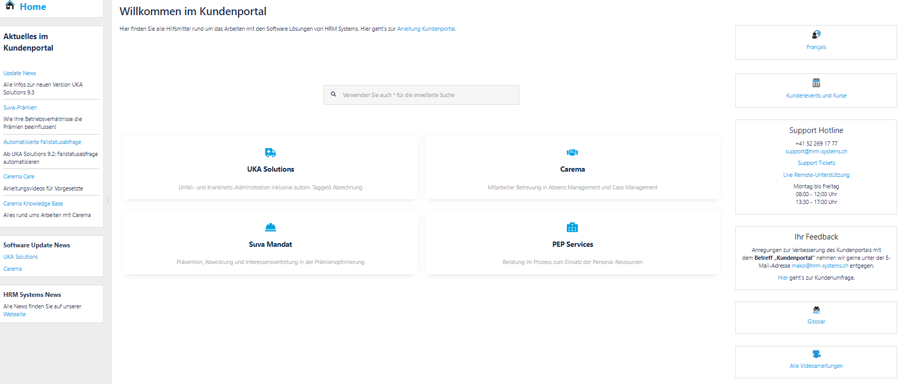Open the Suva Mandat card title

270,244
